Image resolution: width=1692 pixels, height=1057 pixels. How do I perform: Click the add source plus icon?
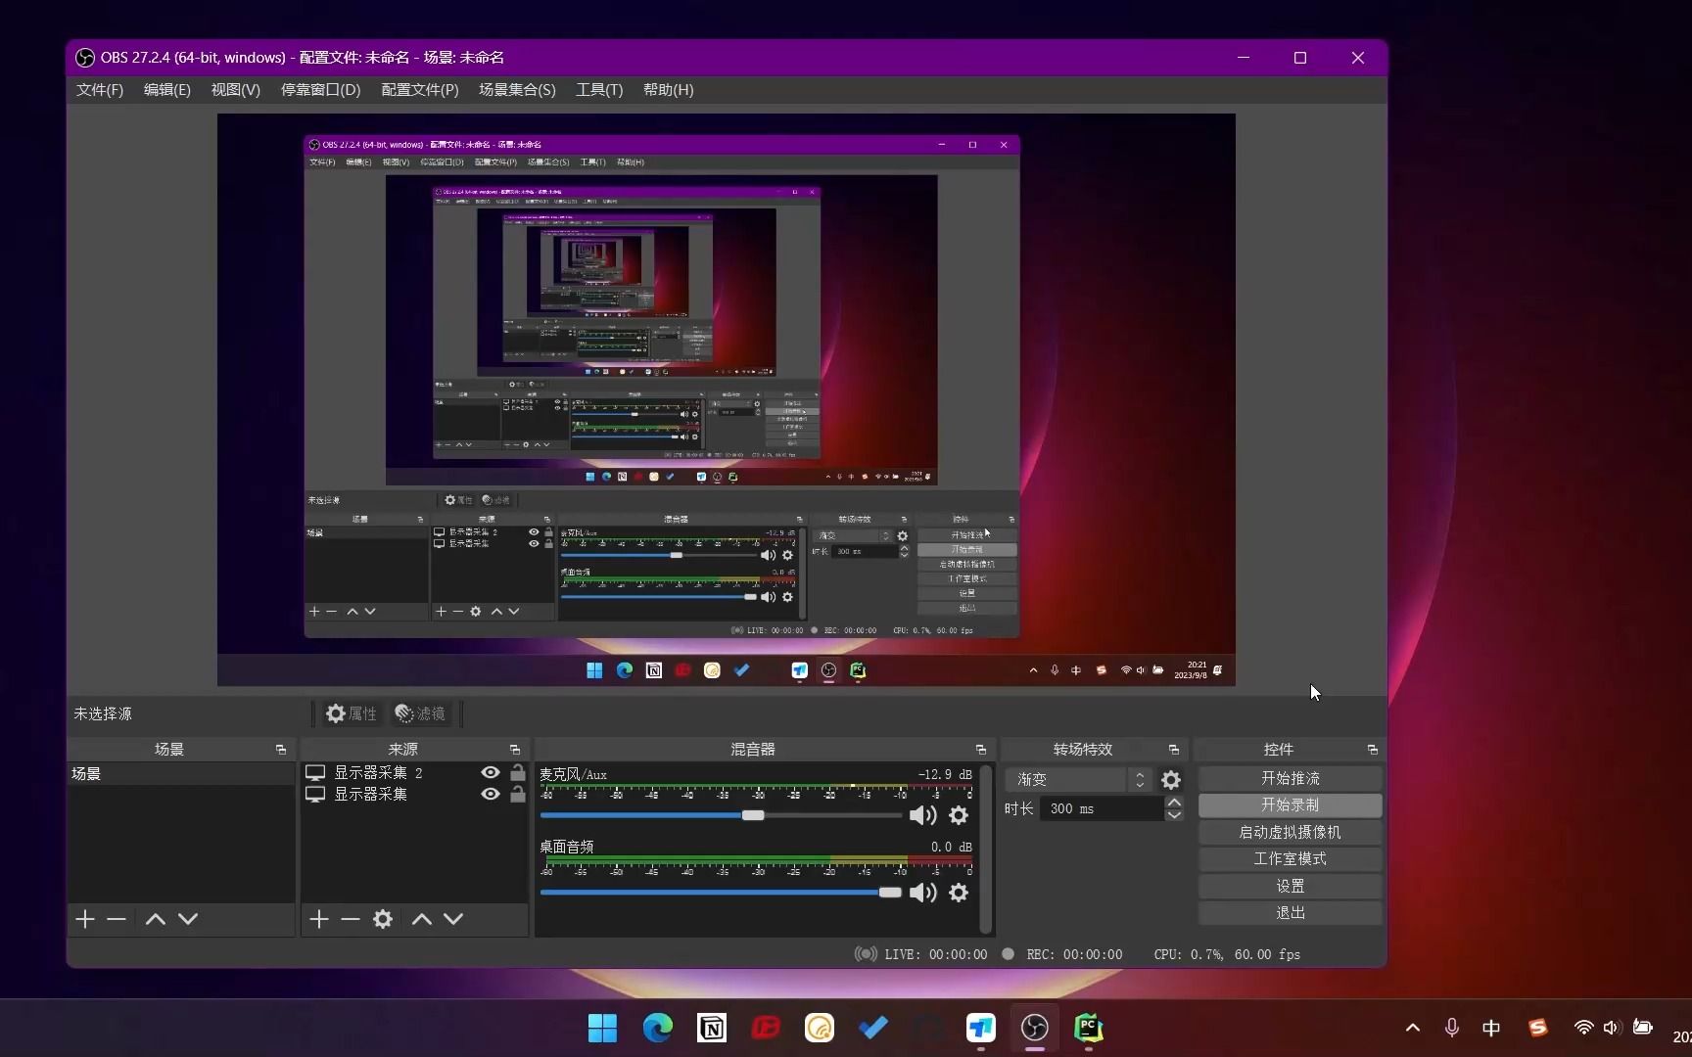pos(318,918)
